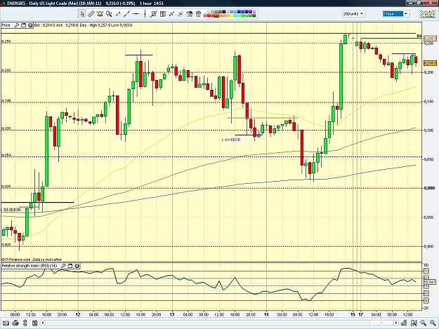The height and width of the screenshot is (329, 439).
Task: Click the zoom out magnifier at bottom right
Action: [x=423, y=323]
